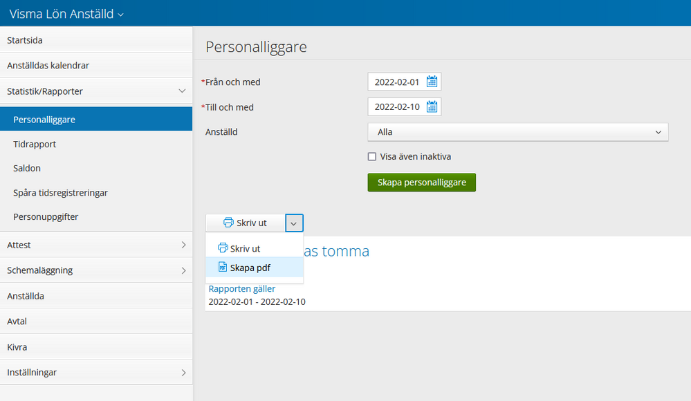Navigate to Startsida
The width and height of the screenshot is (691, 401).
click(25, 40)
